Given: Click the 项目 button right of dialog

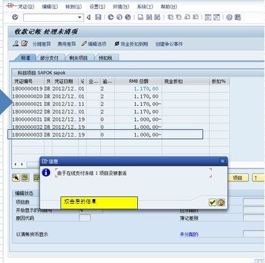Looking at the screenshot, I should click(238, 178).
